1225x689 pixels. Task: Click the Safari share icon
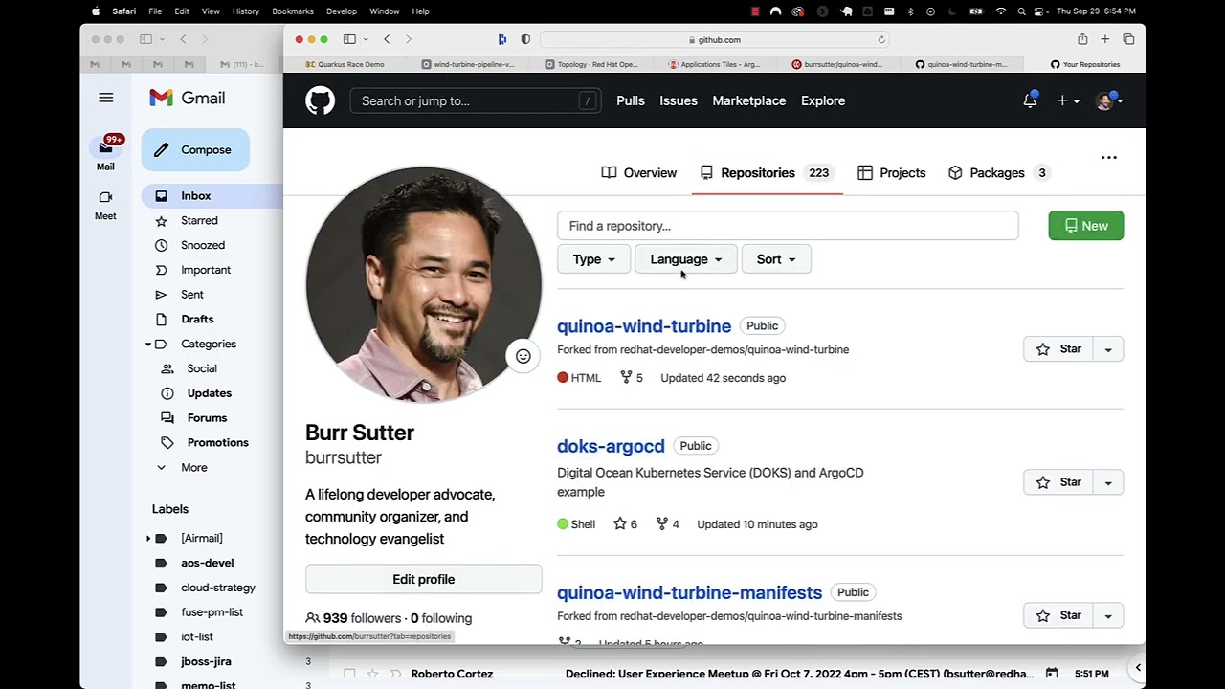click(1082, 39)
